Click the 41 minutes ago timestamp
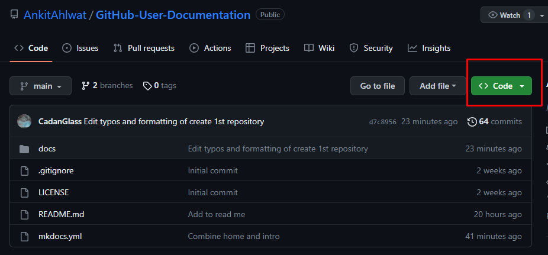548x255 pixels. (x=494, y=237)
